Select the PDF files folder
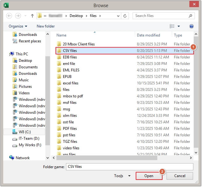This screenshot has width=202, height=187. (x=125, y=129)
